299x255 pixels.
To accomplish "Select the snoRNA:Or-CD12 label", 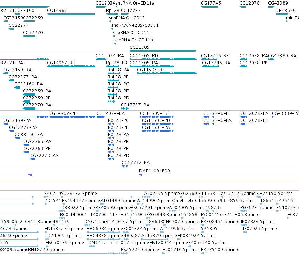I will tap(127, 18).
